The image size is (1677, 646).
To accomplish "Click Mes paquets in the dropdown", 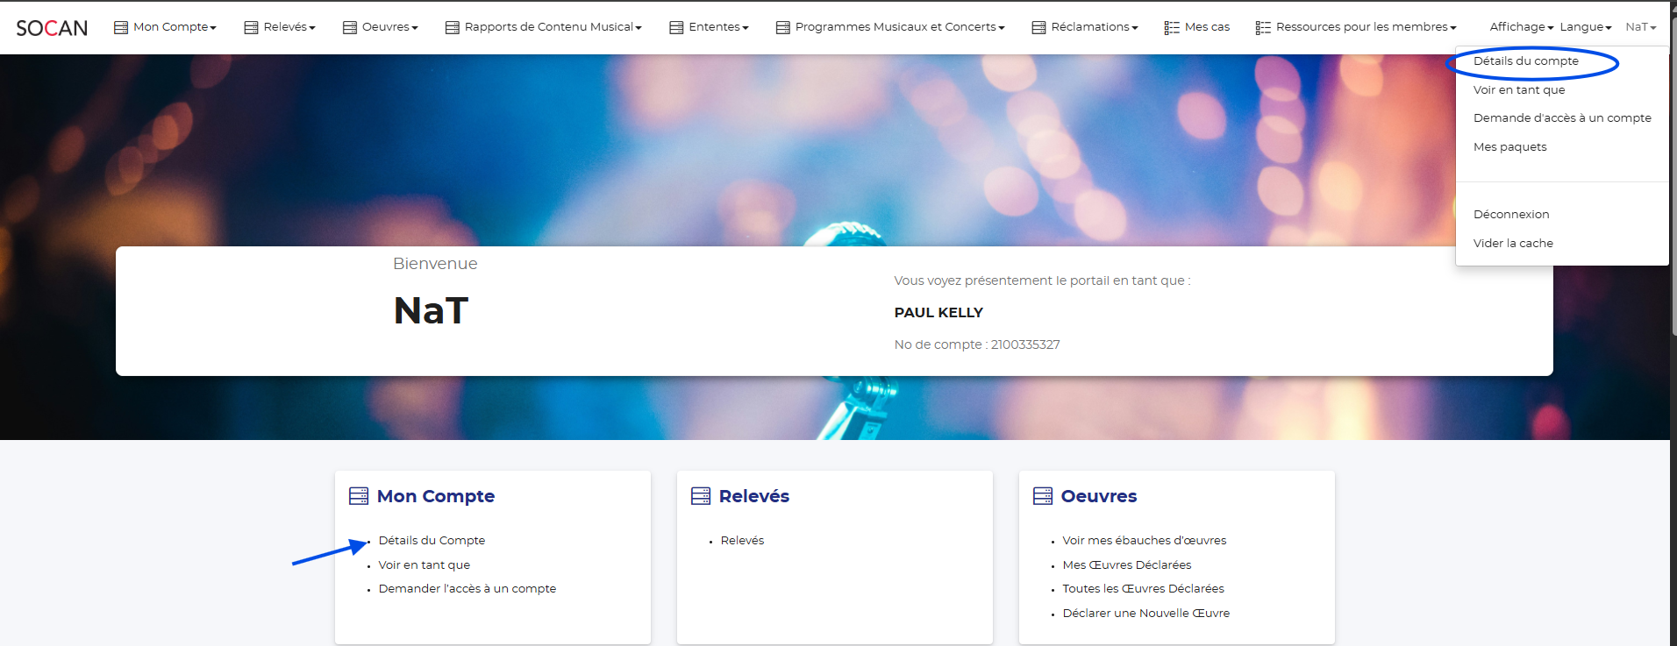I will [1509, 147].
